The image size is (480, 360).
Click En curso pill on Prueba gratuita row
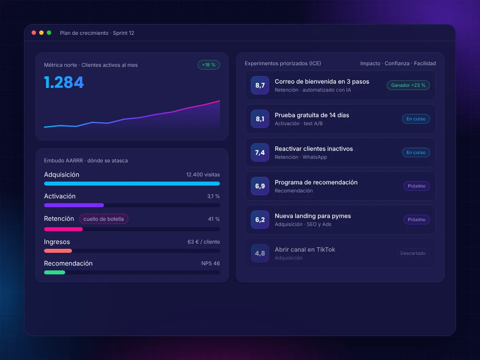tap(416, 119)
